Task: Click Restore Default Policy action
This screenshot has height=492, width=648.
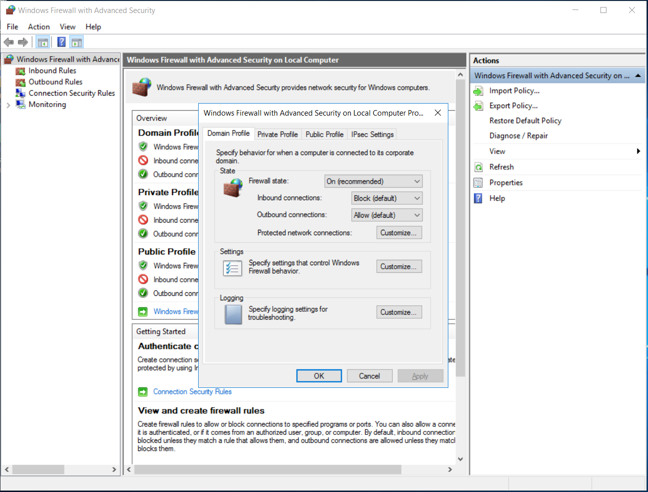Action: pyautogui.click(x=525, y=121)
